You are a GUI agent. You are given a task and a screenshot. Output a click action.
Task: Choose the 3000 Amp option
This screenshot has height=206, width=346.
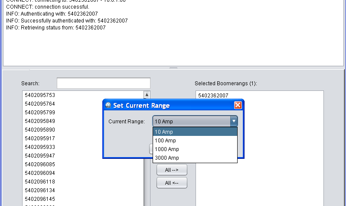click(195, 158)
